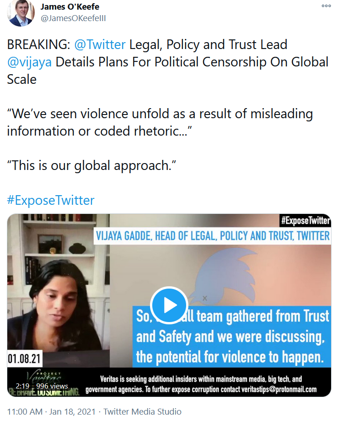Click the @JamesOKeefeIII handle
Screen dimensions: 337x421
[x=73, y=18]
